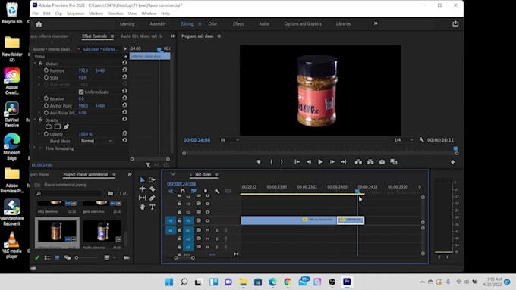
Task: Select the Pen tool in tools panel
Action: click(152, 198)
